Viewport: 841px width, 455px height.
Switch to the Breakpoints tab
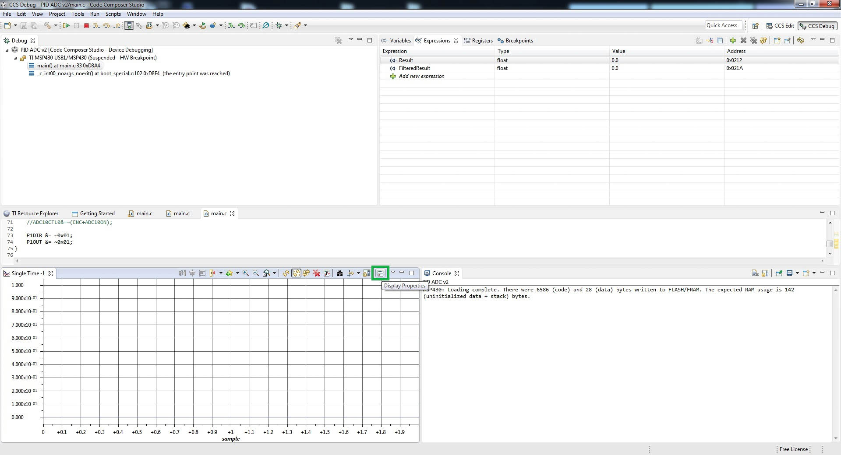[519, 41]
